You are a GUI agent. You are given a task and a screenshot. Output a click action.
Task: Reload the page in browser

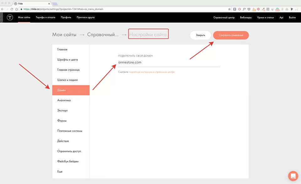[x=12, y=9]
